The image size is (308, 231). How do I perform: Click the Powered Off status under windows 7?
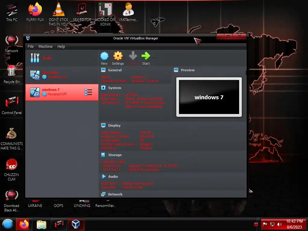point(57,94)
